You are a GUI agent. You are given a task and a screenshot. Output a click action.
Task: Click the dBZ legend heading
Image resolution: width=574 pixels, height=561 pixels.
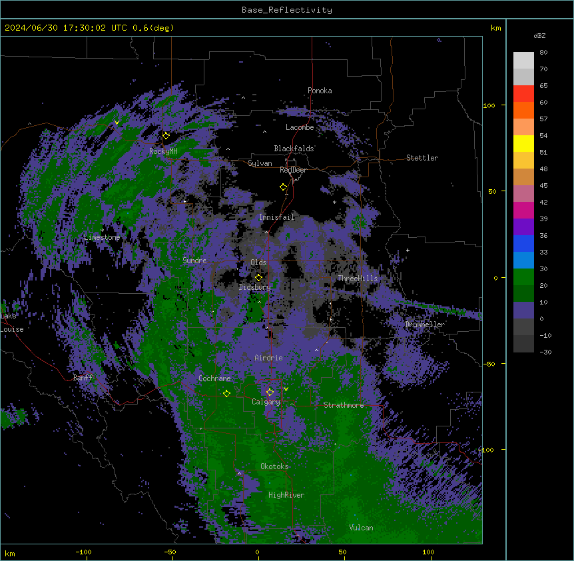539,35
